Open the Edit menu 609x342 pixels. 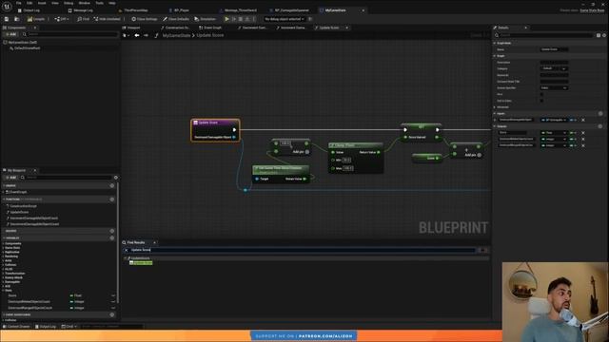[29, 3]
